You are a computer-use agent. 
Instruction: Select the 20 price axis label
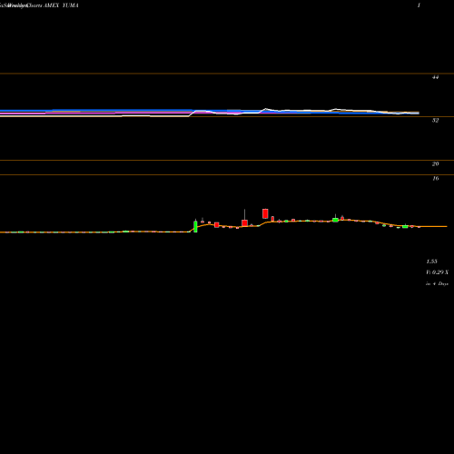435,164
